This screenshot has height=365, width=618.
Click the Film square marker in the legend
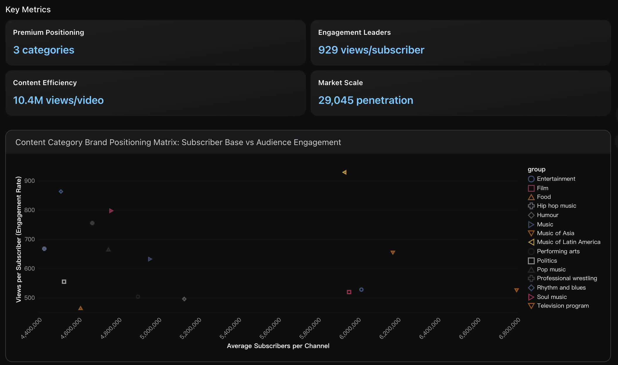click(531, 188)
